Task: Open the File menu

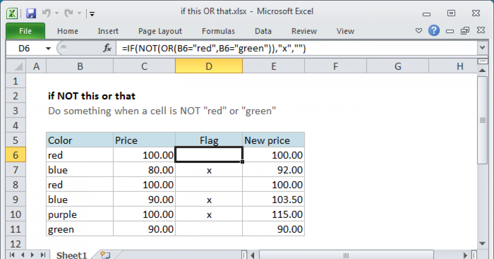Action: [25, 31]
